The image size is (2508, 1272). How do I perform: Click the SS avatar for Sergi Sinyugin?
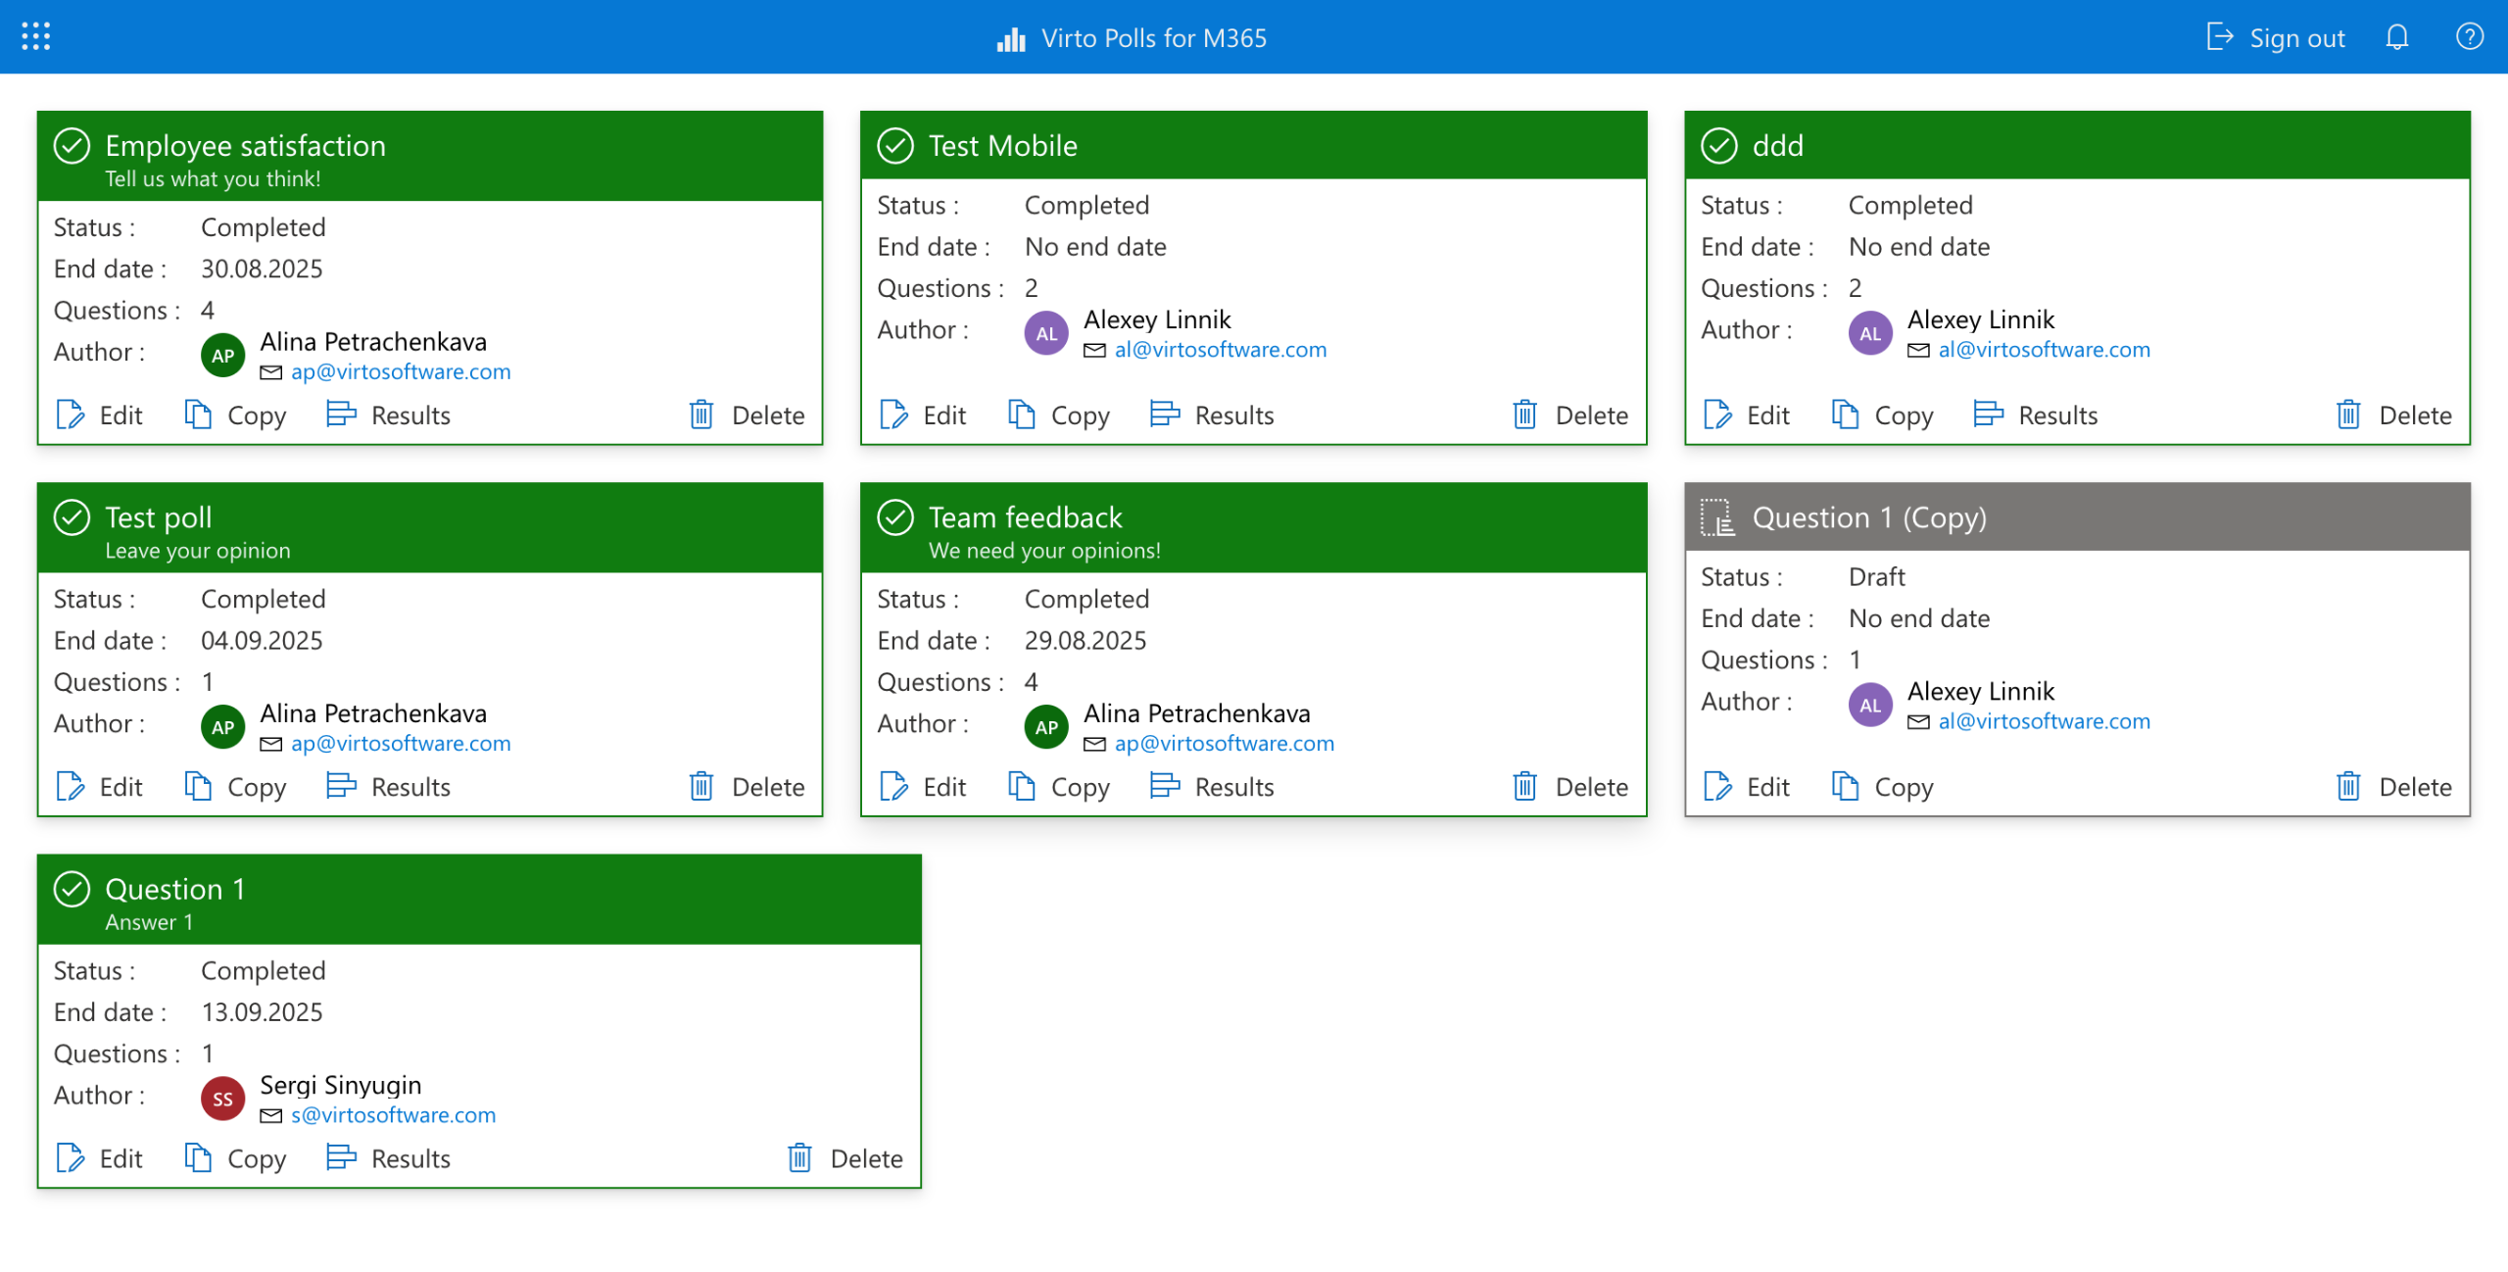coord(222,1099)
